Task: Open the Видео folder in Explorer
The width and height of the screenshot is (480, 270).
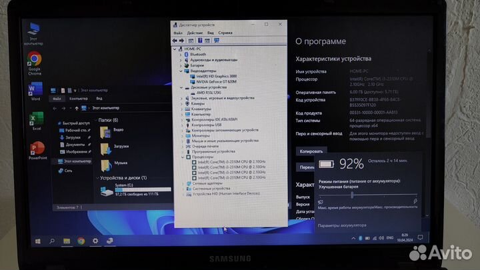Action: tap(112, 131)
